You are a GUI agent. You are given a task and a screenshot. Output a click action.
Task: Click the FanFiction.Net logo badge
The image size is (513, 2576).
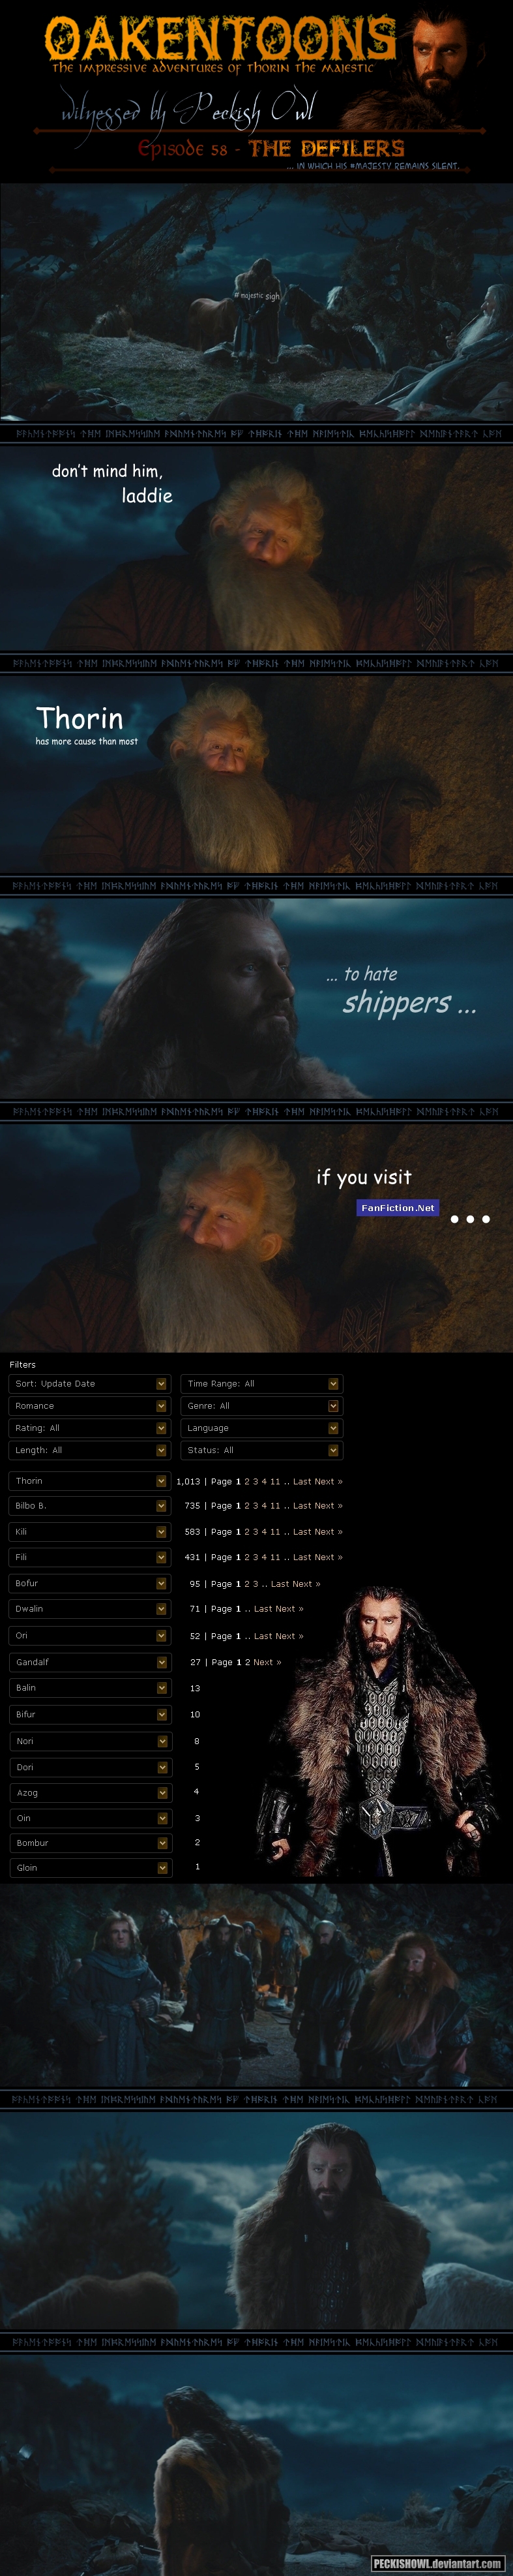[x=397, y=1208]
